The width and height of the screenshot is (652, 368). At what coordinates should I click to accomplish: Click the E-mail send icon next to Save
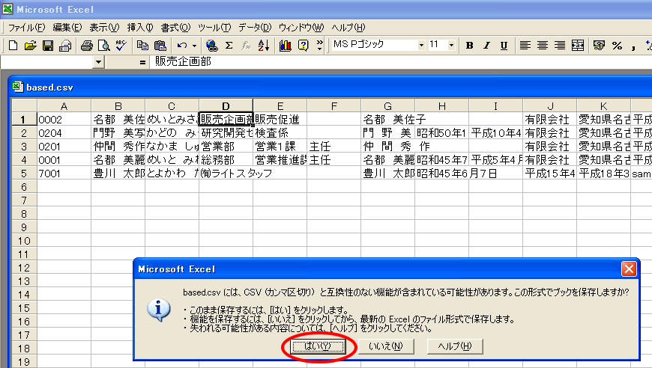coord(65,46)
